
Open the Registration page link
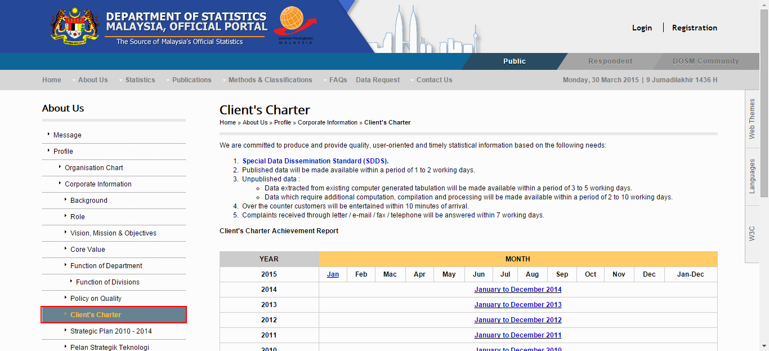click(694, 28)
